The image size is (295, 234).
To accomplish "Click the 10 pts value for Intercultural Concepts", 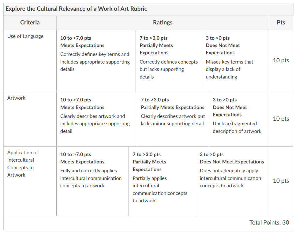I will click(x=281, y=181).
